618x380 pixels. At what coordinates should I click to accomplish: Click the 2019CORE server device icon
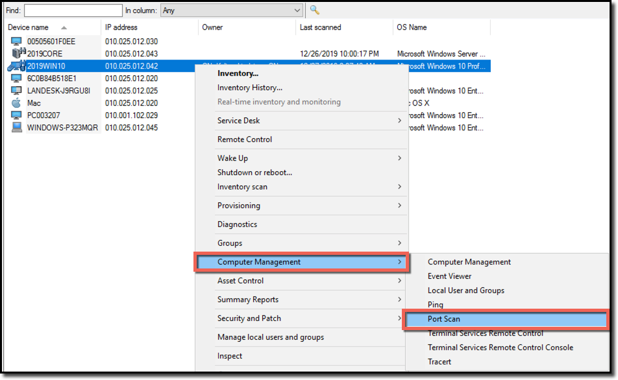point(18,54)
